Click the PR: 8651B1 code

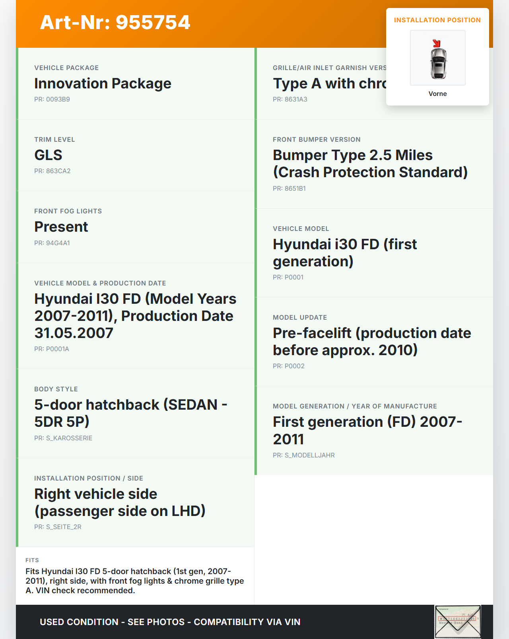289,188
